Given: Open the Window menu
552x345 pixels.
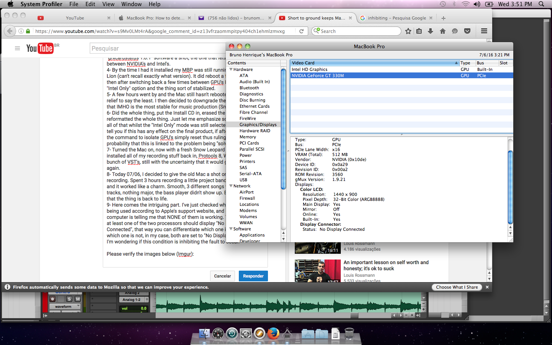Looking at the screenshot, I should coord(131,4).
